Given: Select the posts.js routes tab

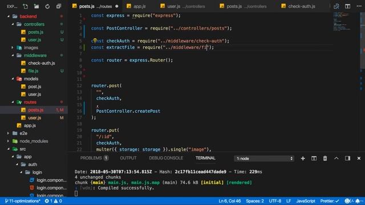Looking at the screenshot, I should pyautogui.click(x=95, y=6).
